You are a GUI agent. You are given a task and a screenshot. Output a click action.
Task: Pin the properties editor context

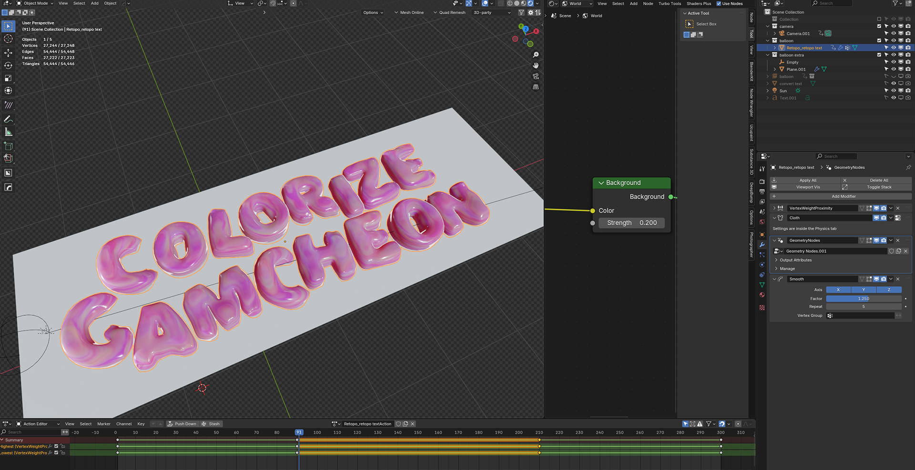coord(908,168)
